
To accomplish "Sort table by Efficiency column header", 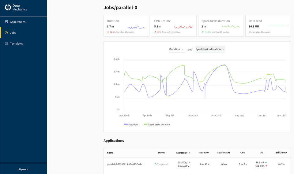I will 281,153.
